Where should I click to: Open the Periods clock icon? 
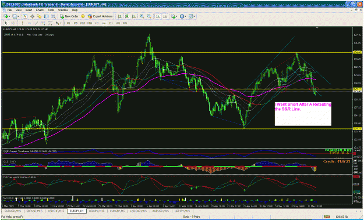[x=182, y=16]
